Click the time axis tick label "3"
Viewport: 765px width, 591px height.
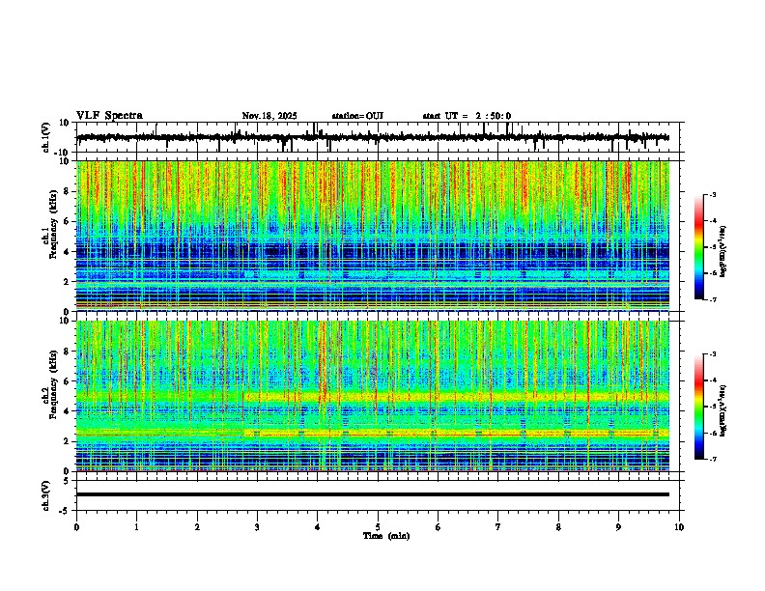tap(257, 527)
